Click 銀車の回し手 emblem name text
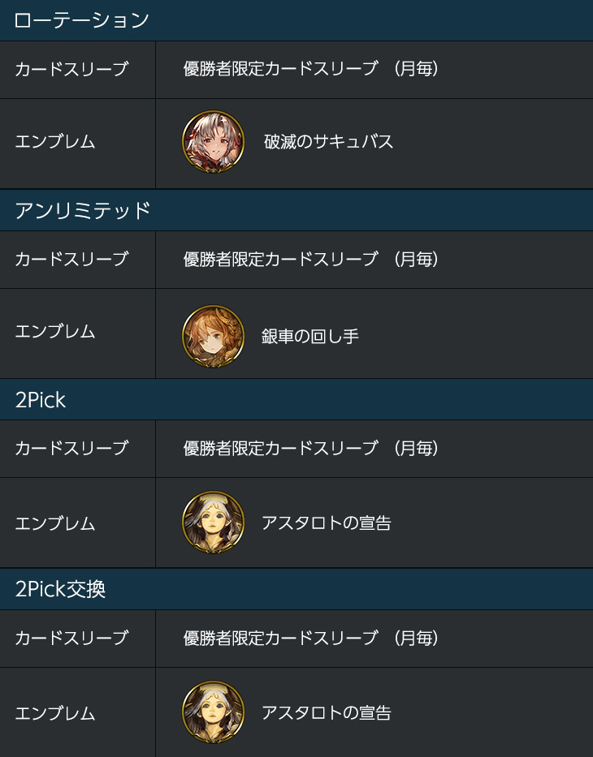Screen dimensions: 593x757 pos(310,337)
